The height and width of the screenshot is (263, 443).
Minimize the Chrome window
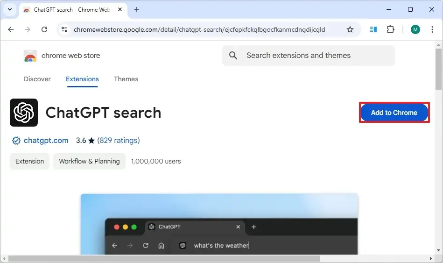pyautogui.click(x=389, y=9)
